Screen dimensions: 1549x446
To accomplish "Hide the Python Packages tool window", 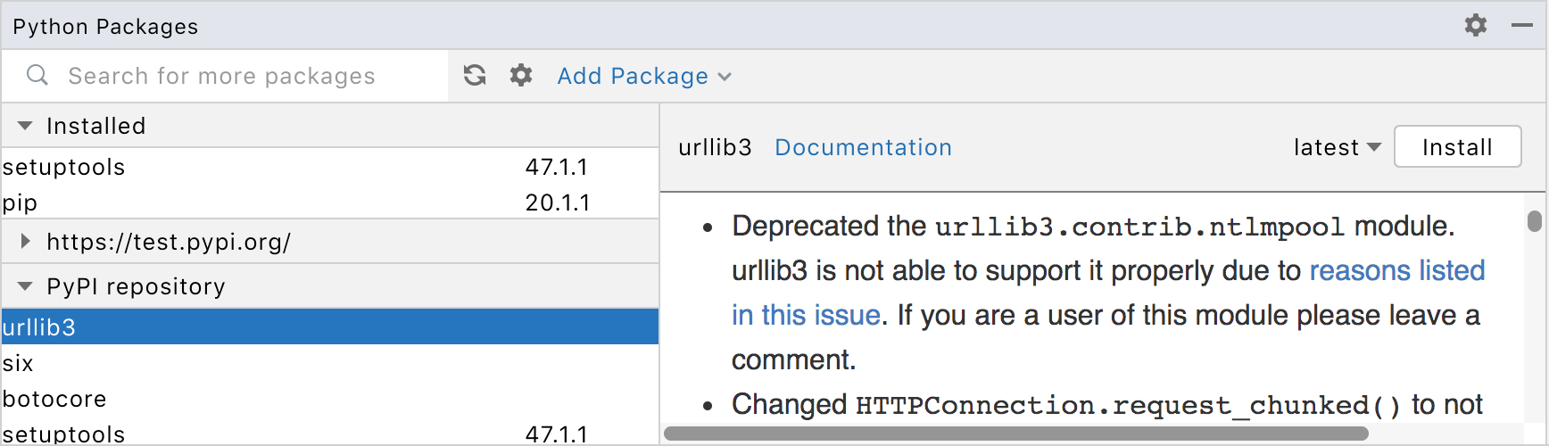I will 1522,25.
